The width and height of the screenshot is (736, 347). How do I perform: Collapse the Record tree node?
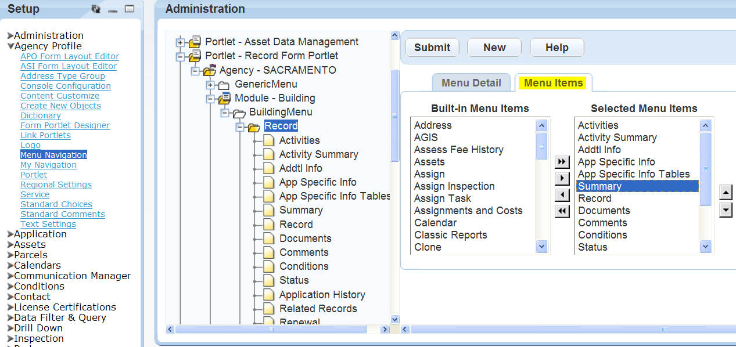[240, 126]
